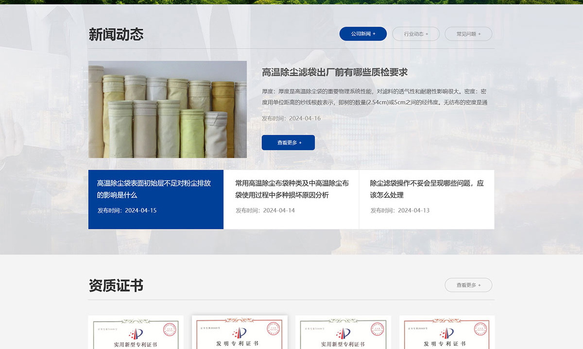Open article 除尘滤袋操作不妥会呈现哪些问题

pyautogui.click(x=427, y=189)
